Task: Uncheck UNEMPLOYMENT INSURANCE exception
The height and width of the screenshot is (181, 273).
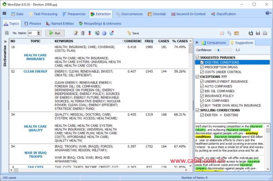Action: [x=202, y=81]
